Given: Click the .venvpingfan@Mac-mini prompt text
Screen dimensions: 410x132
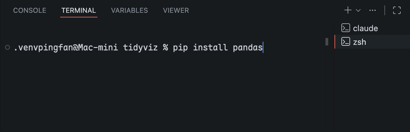Looking at the screenshot, I should click(66, 48).
